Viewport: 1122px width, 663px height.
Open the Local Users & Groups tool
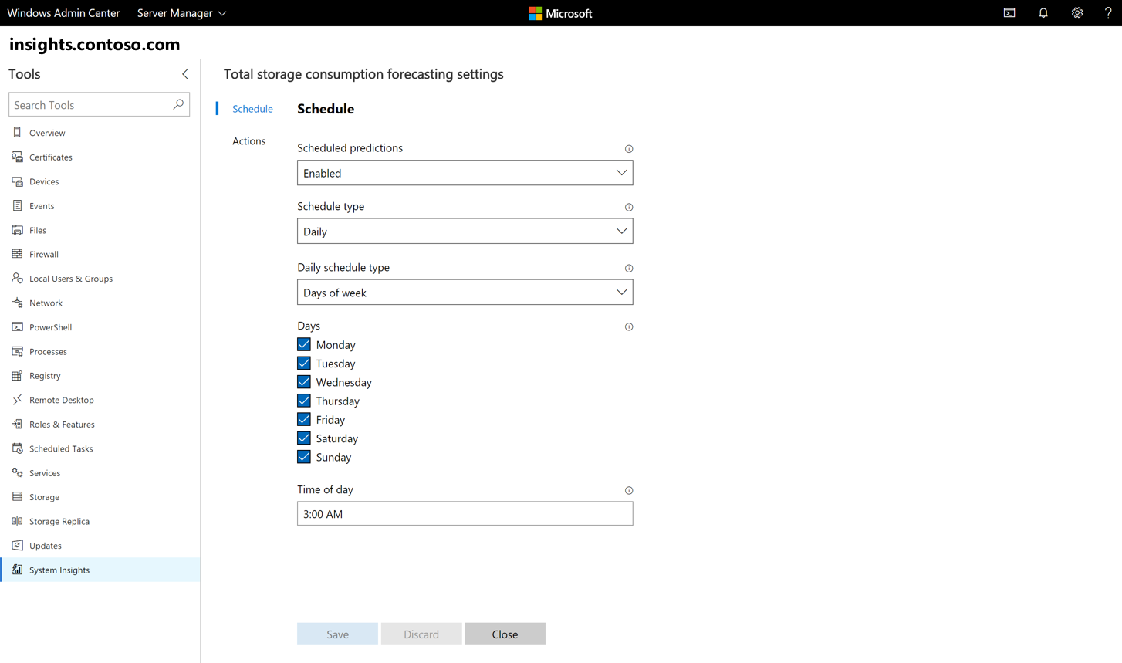click(70, 278)
